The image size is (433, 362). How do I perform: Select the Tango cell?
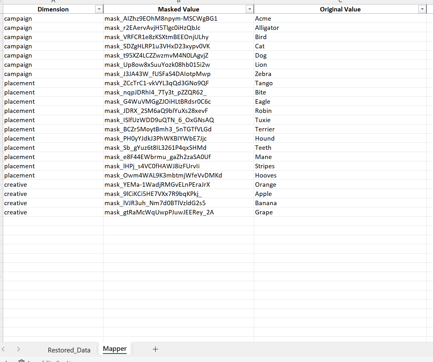coord(340,83)
